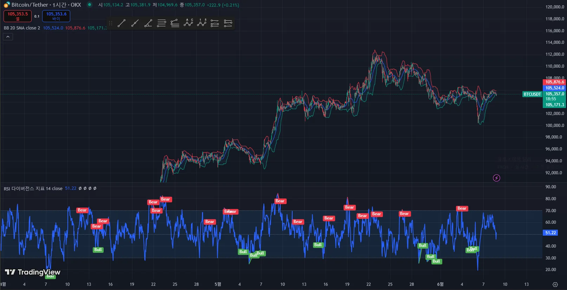567x290 pixels.
Task: Select the Trend Line drawing tool
Action: point(122,23)
